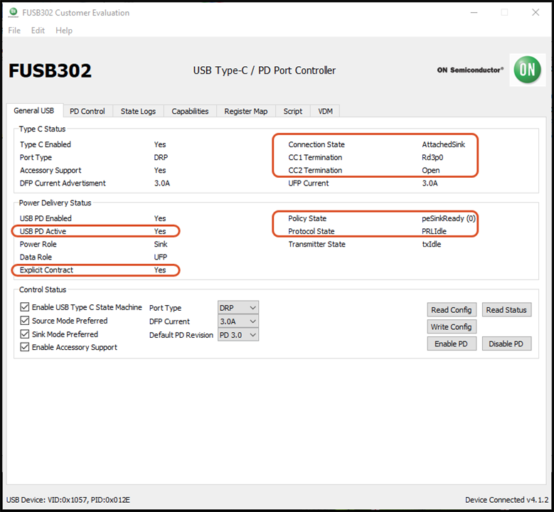Click the Read Status button
Screen dimensions: 554x512
tap(506, 310)
